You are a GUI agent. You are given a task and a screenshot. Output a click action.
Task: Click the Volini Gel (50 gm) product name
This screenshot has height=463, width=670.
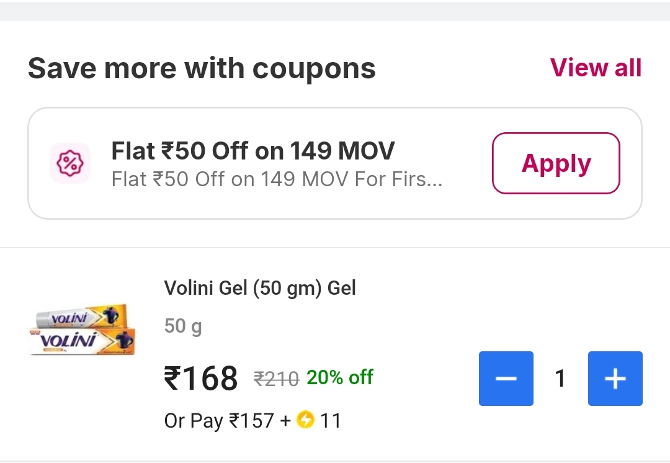tap(260, 288)
